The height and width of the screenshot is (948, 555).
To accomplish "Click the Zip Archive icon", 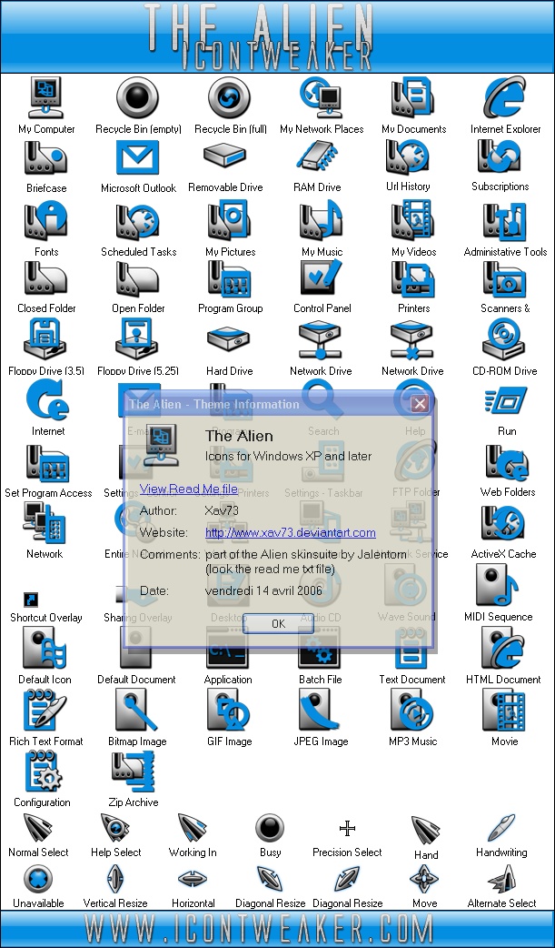I will tap(133, 771).
